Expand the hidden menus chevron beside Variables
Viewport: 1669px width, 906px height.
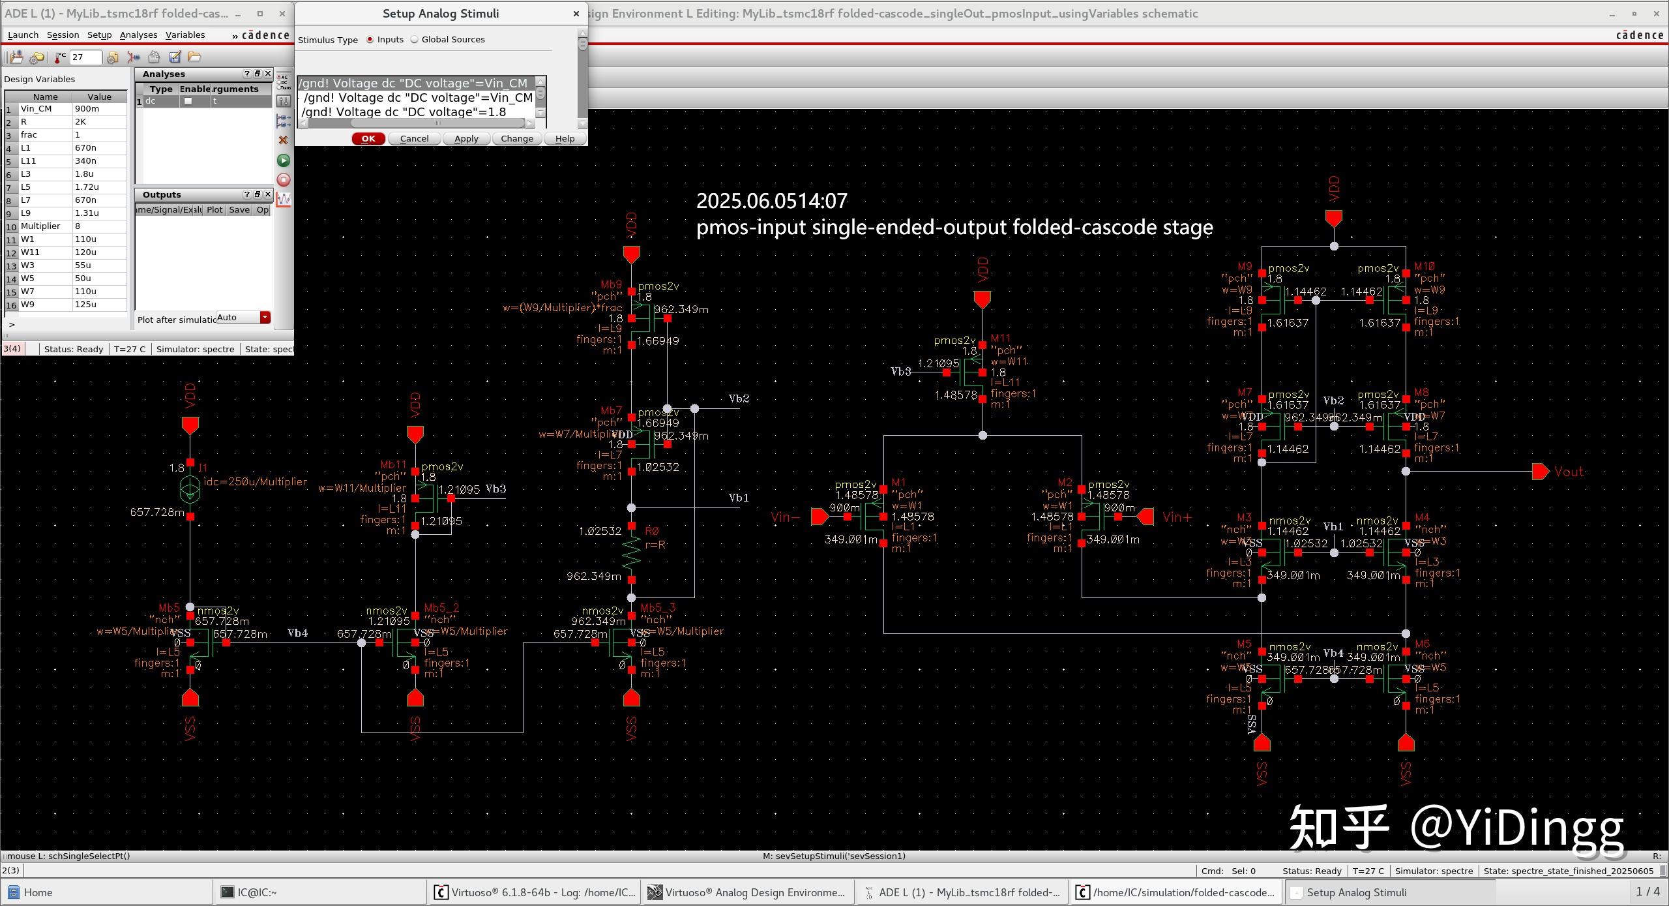pyautogui.click(x=235, y=36)
